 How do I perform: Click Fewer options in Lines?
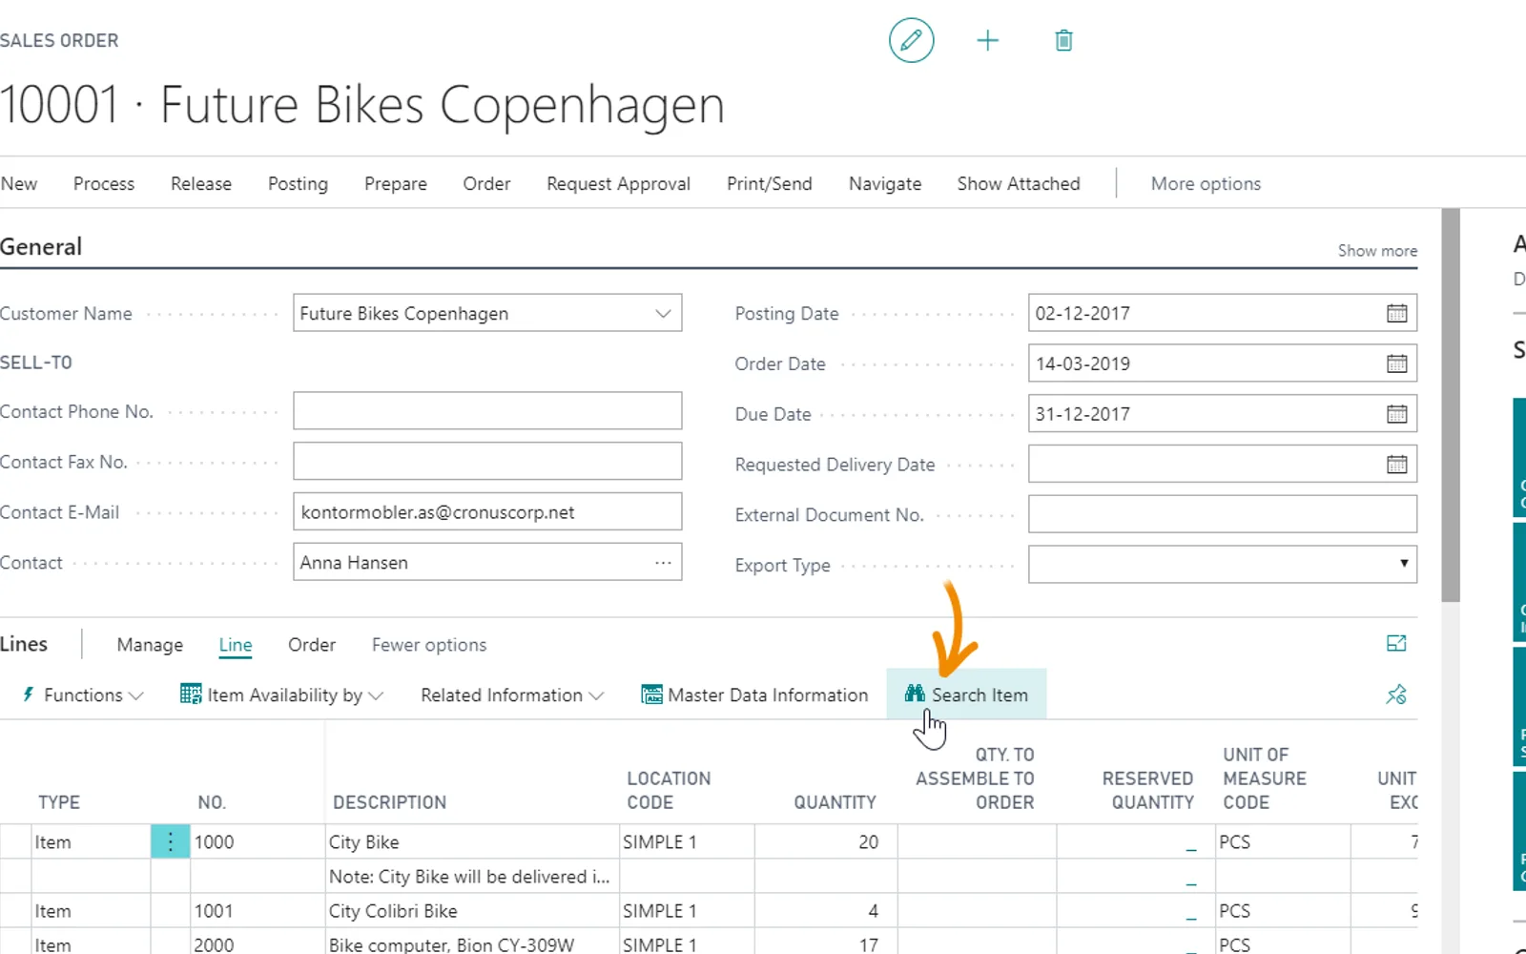click(x=429, y=645)
